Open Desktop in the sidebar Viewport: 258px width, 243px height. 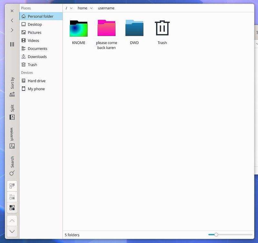tap(41, 25)
